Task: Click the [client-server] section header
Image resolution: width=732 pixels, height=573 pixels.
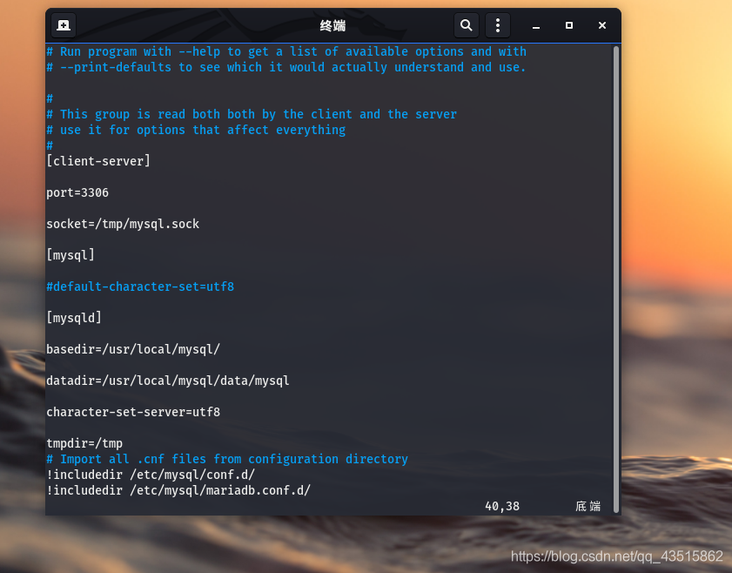Action: point(98,161)
